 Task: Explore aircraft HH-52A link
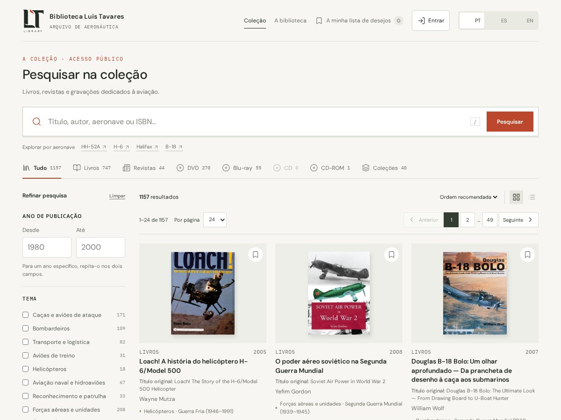tap(94, 147)
